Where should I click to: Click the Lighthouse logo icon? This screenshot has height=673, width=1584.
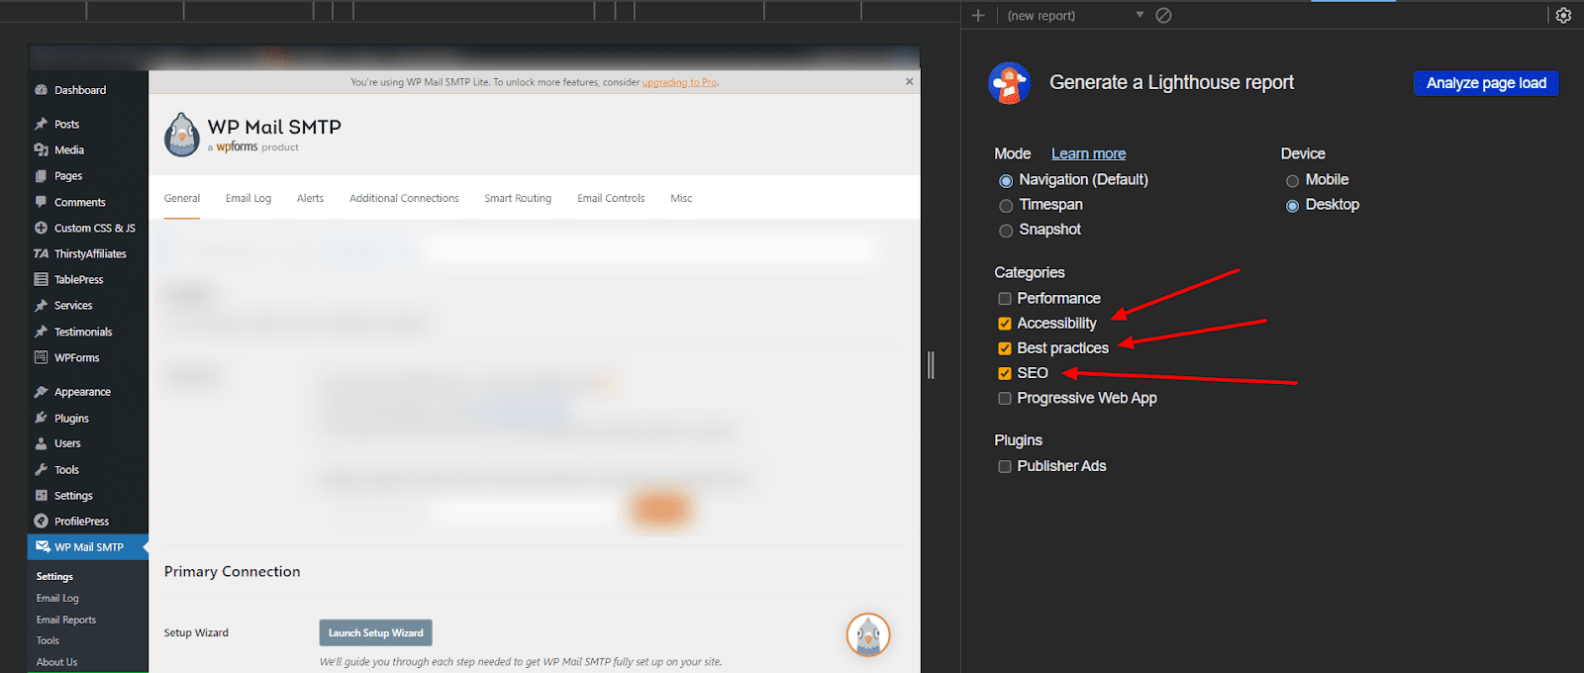1009,83
